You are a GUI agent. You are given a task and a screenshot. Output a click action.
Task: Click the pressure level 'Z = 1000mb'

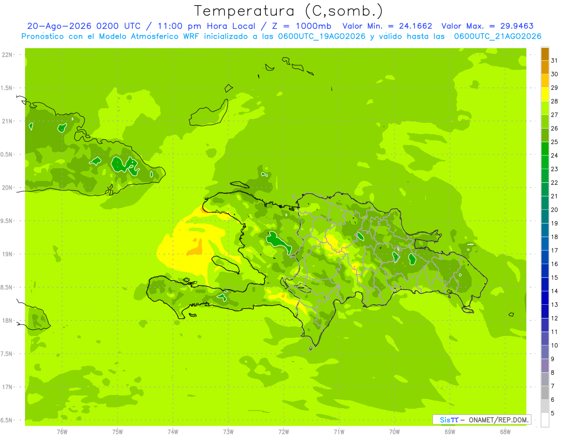(301, 26)
